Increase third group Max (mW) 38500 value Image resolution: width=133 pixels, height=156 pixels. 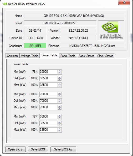59,129
